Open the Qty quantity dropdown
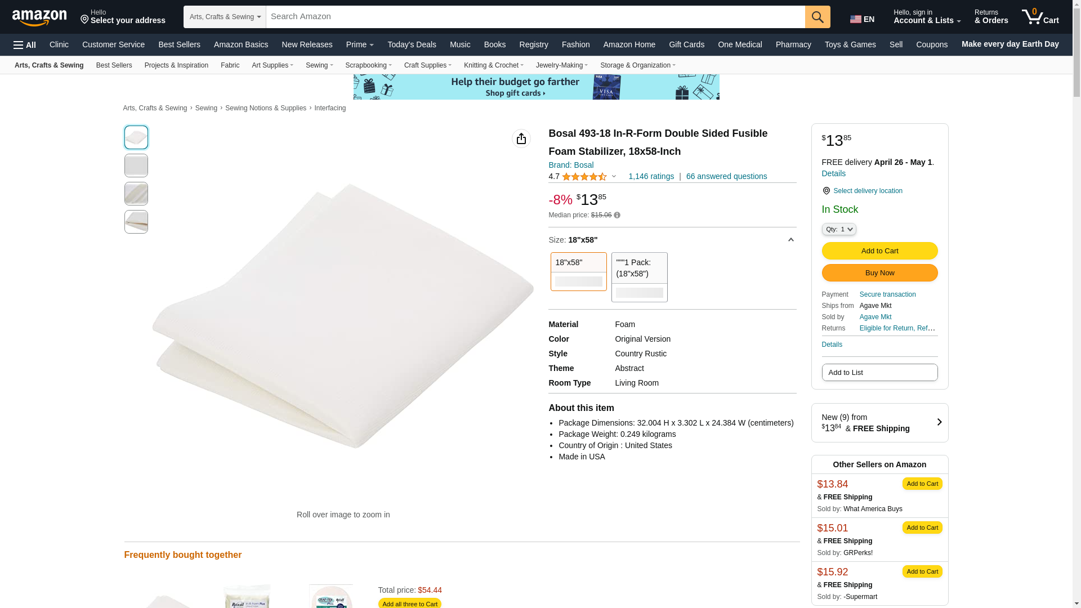The image size is (1081, 608). click(839, 229)
